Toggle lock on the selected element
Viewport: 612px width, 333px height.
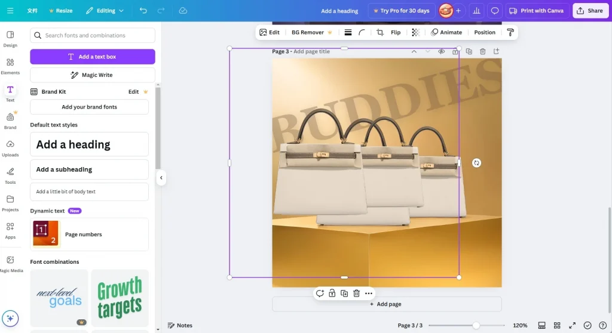(332, 293)
